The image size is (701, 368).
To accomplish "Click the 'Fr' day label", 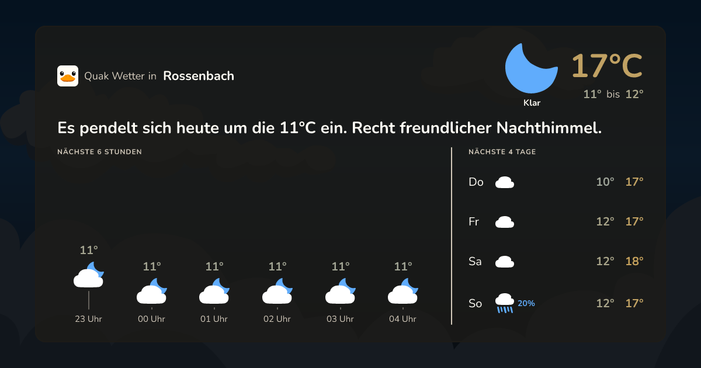I will pyautogui.click(x=474, y=222).
